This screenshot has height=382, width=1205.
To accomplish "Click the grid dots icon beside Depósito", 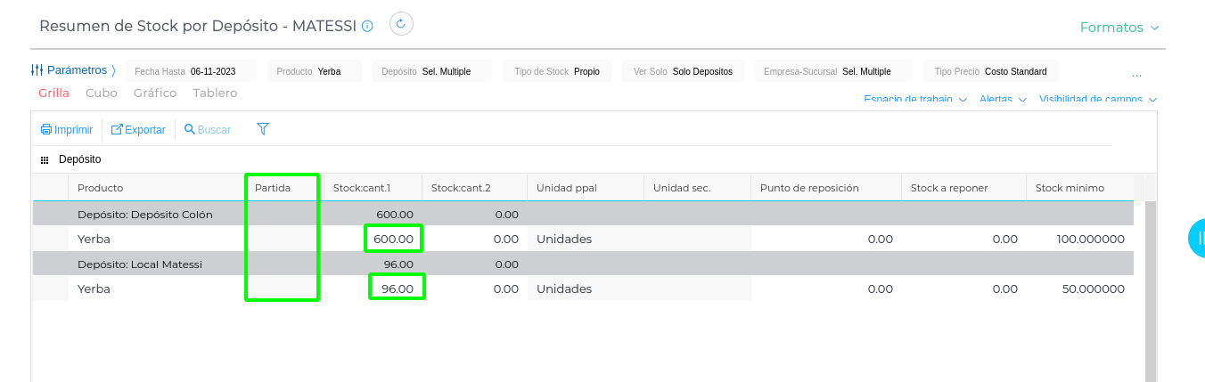I will point(45,160).
